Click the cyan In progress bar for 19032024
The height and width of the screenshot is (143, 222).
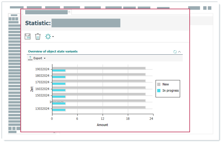pos(59,70)
